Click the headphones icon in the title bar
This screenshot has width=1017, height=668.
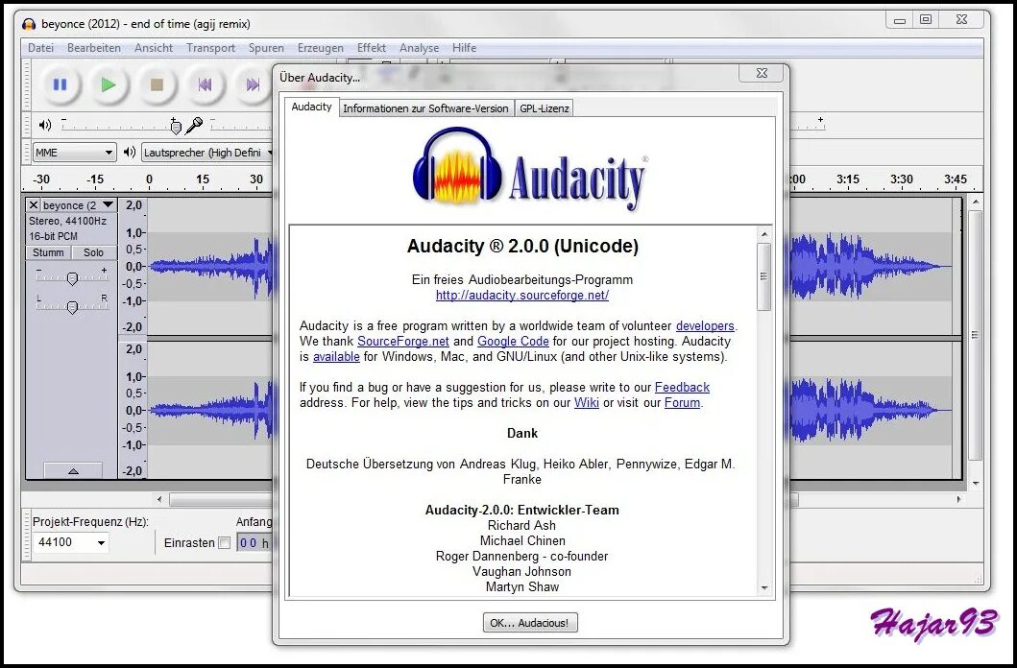click(29, 24)
